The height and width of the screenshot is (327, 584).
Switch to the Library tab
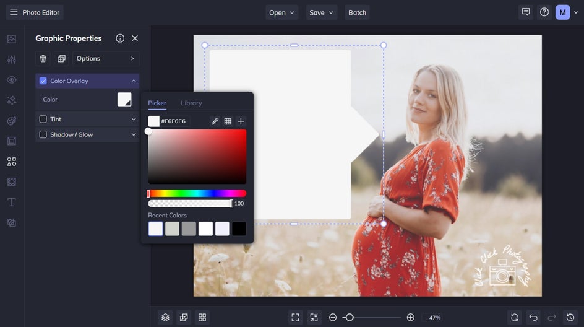pyautogui.click(x=191, y=103)
